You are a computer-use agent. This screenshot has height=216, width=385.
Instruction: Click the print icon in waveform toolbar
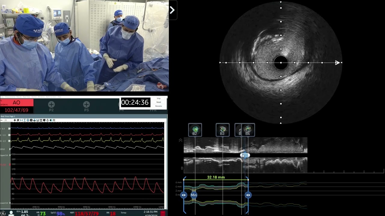tap(35, 120)
